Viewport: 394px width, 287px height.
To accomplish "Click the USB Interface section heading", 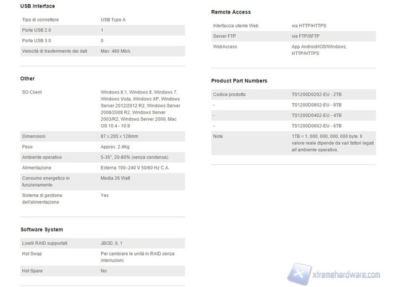I will [x=38, y=6].
